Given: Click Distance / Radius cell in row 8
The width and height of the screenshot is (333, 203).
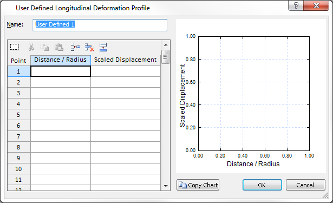Looking at the screenshot, I should tap(61, 147).
